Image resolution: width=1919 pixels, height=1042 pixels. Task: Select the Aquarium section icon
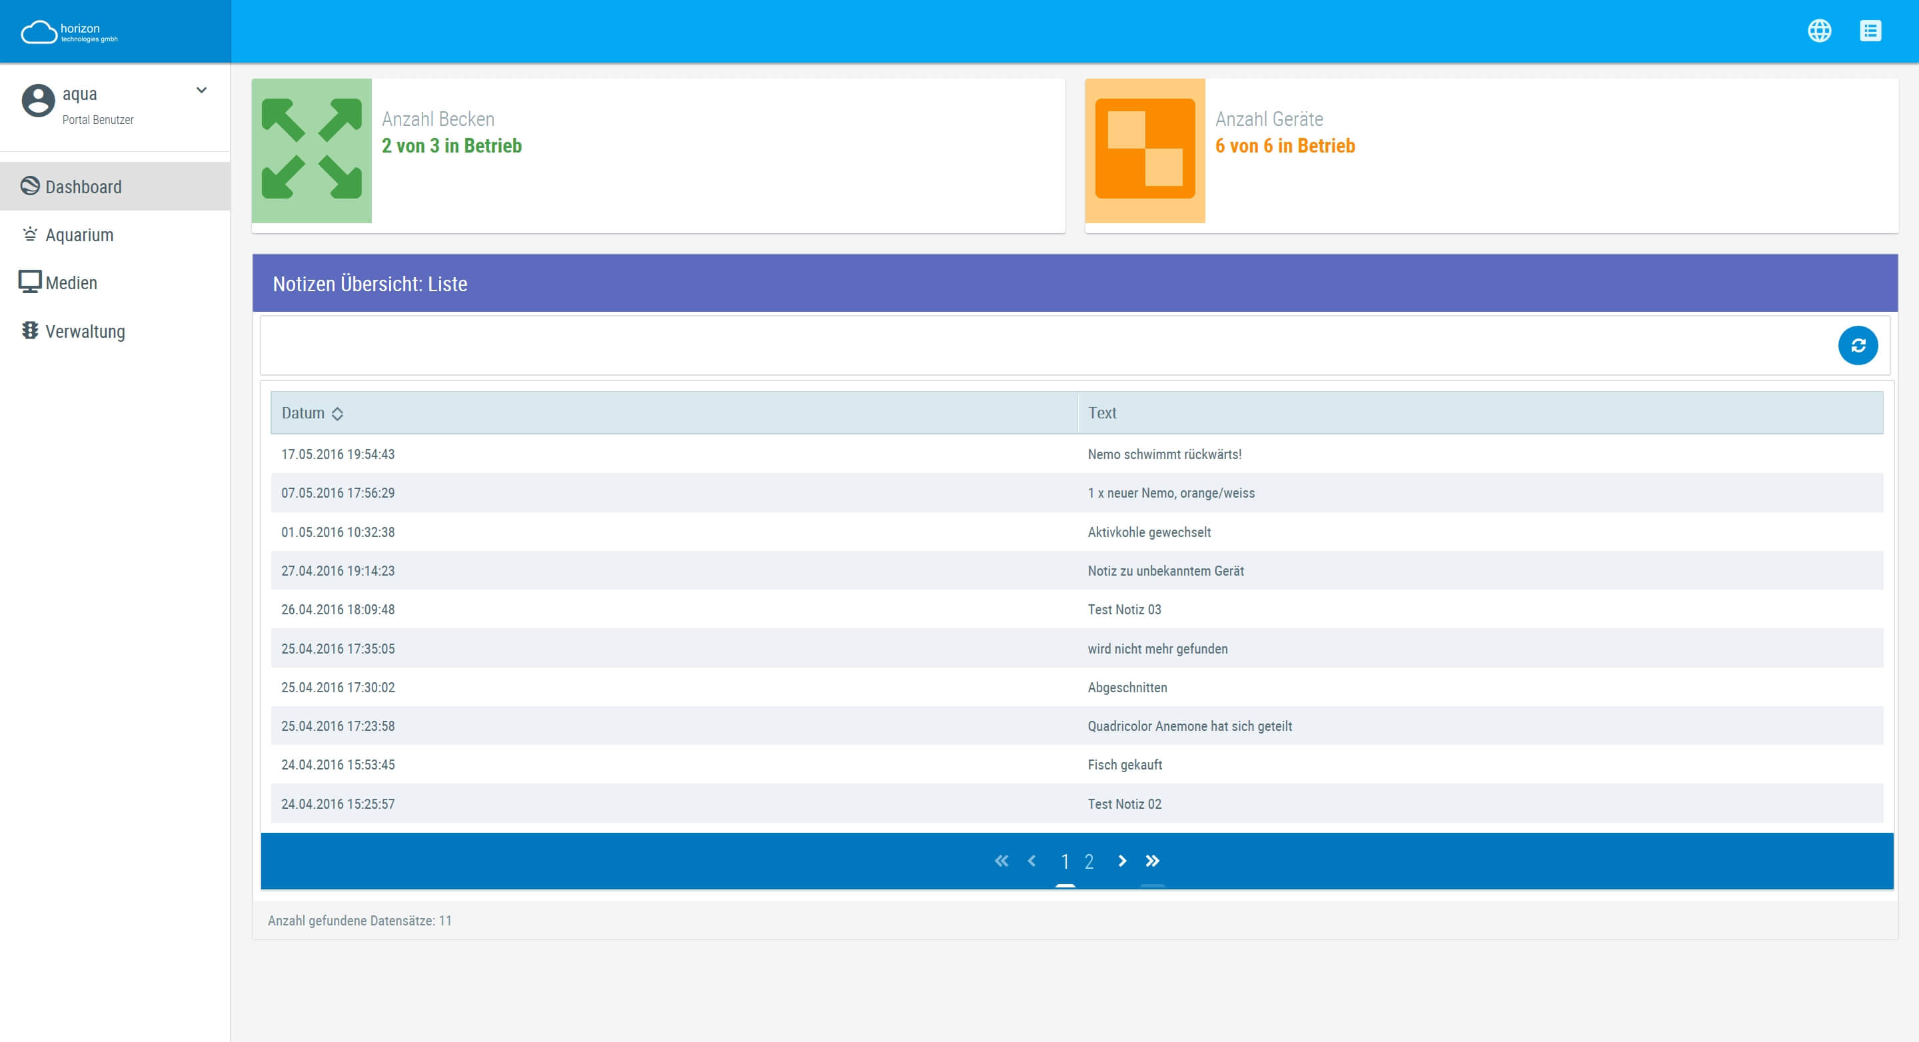click(x=30, y=234)
